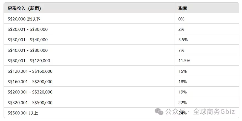Click the WeChat logo icon in the watermark
The width and height of the screenshot is (242, 121).
(x=159, y=112)
